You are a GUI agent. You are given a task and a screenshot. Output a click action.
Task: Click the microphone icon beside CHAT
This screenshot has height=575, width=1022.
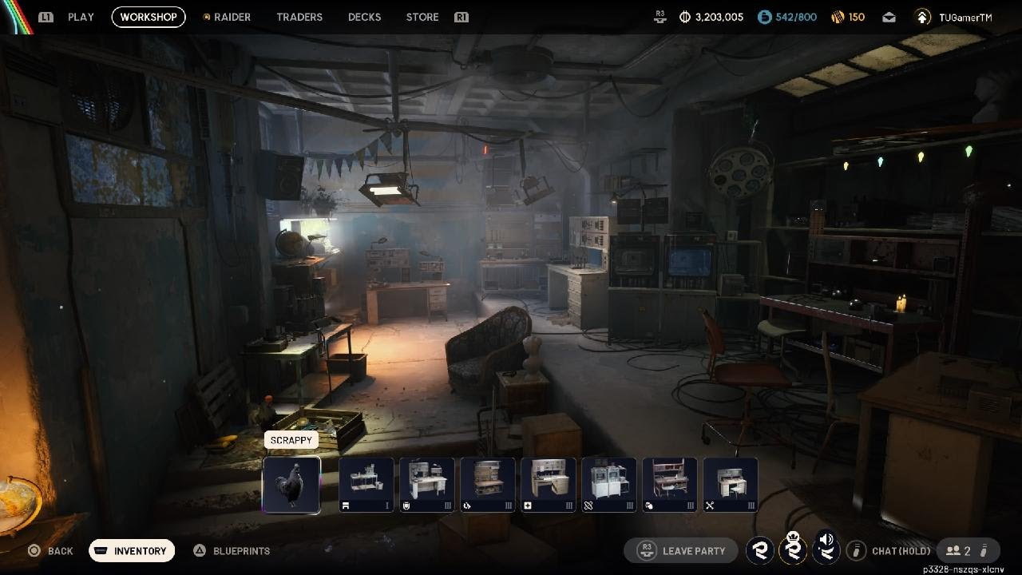(x=857, y=550)
